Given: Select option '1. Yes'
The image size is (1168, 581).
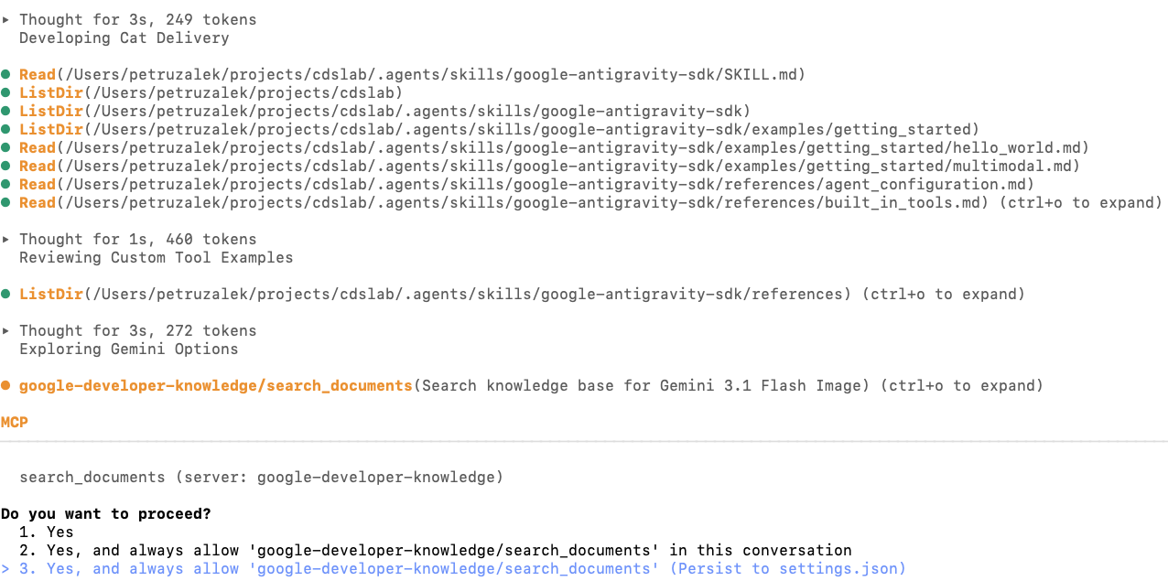Looking at the screenshot, I should (47, 532).
